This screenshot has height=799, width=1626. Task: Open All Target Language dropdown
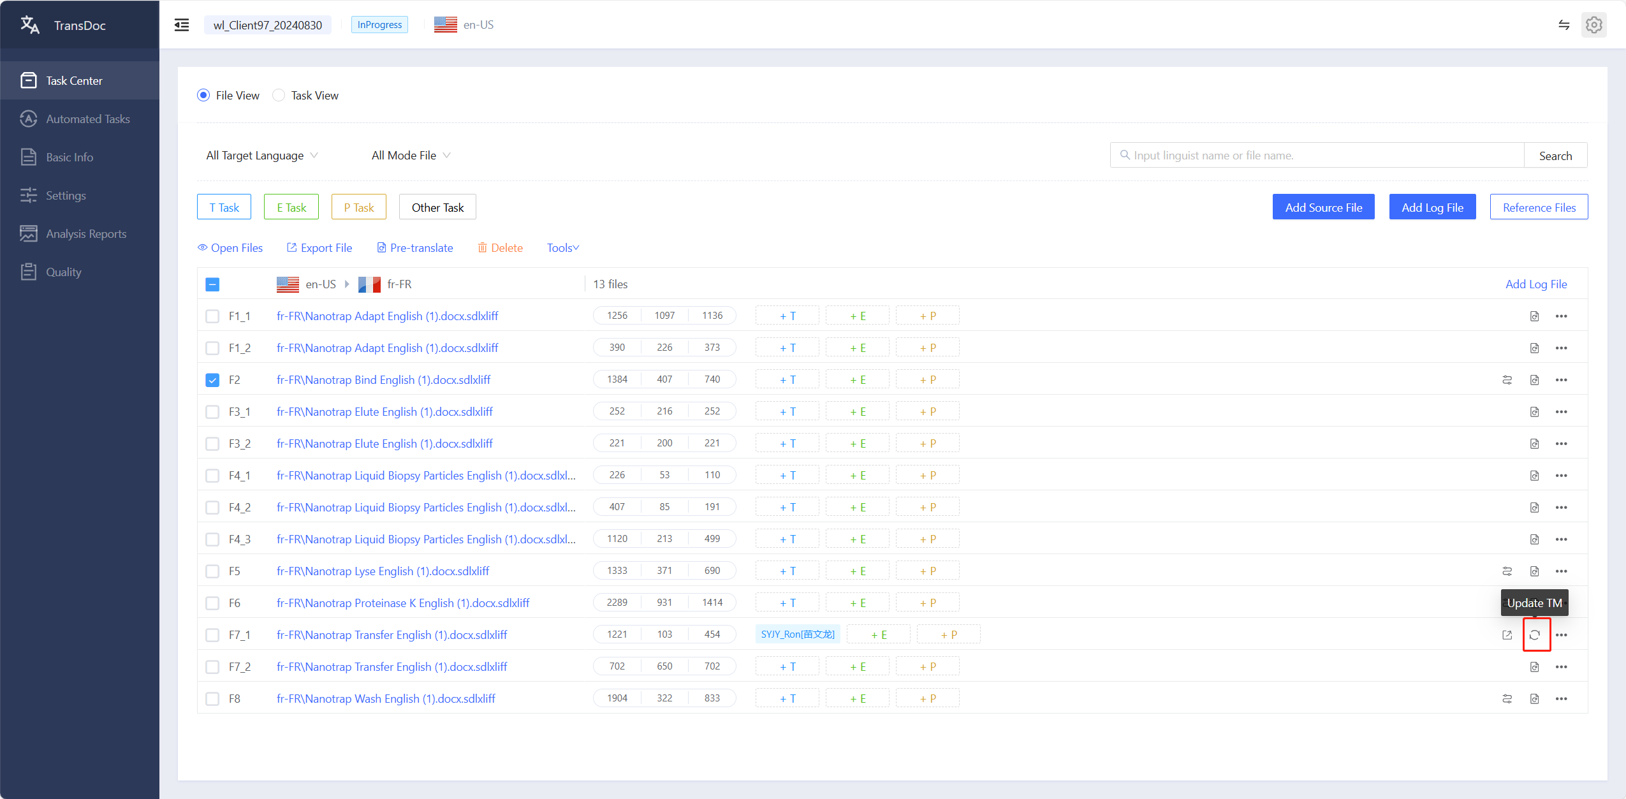pyautogui.click(x=261, y=156)
